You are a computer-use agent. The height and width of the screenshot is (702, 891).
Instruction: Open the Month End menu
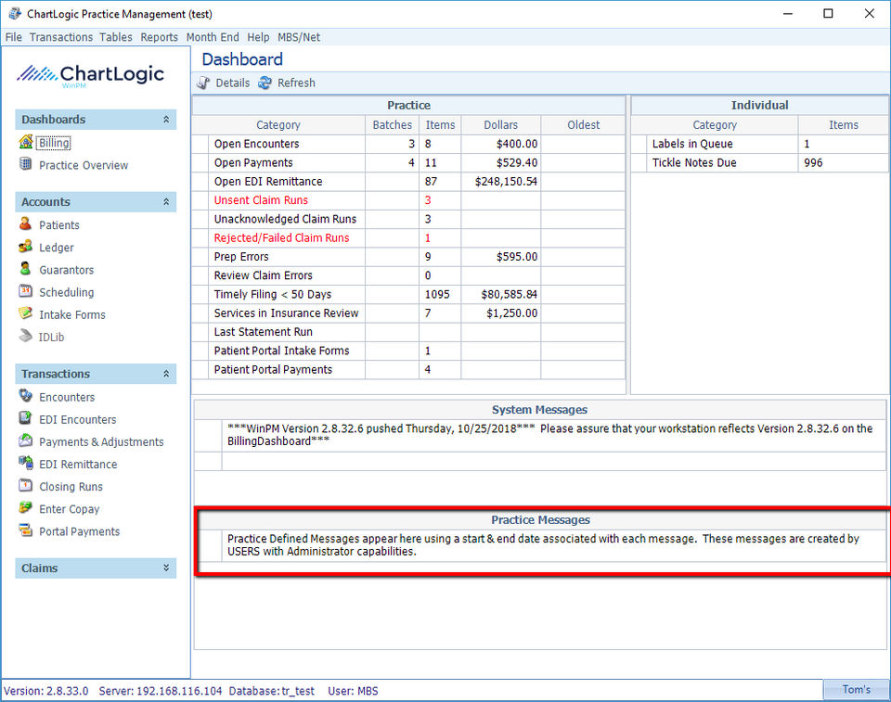(x=213, y=37)
